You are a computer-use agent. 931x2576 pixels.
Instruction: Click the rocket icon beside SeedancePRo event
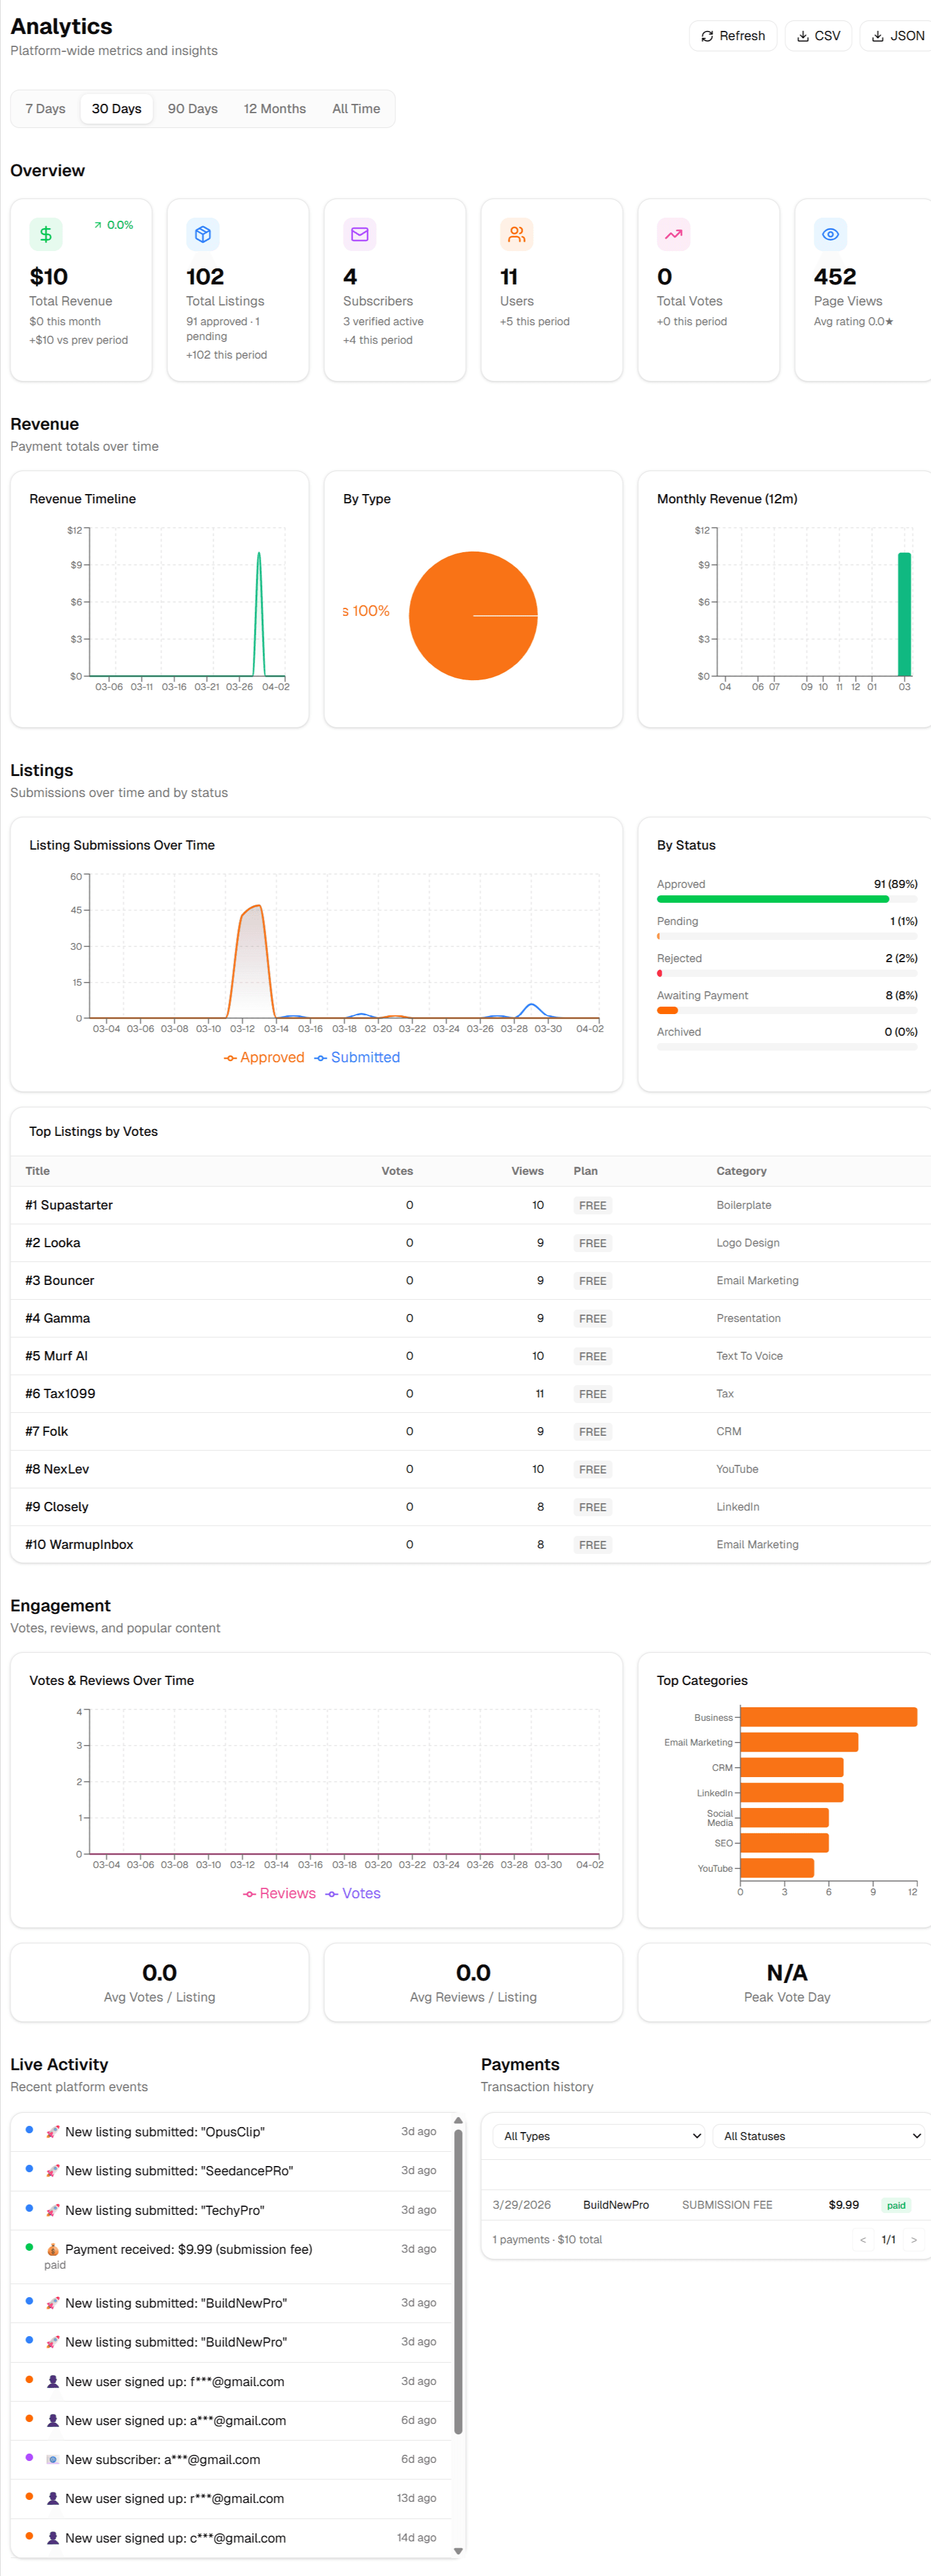53,2171
